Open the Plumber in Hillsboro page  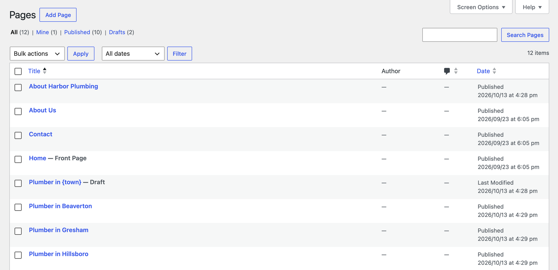pos(59,254)
